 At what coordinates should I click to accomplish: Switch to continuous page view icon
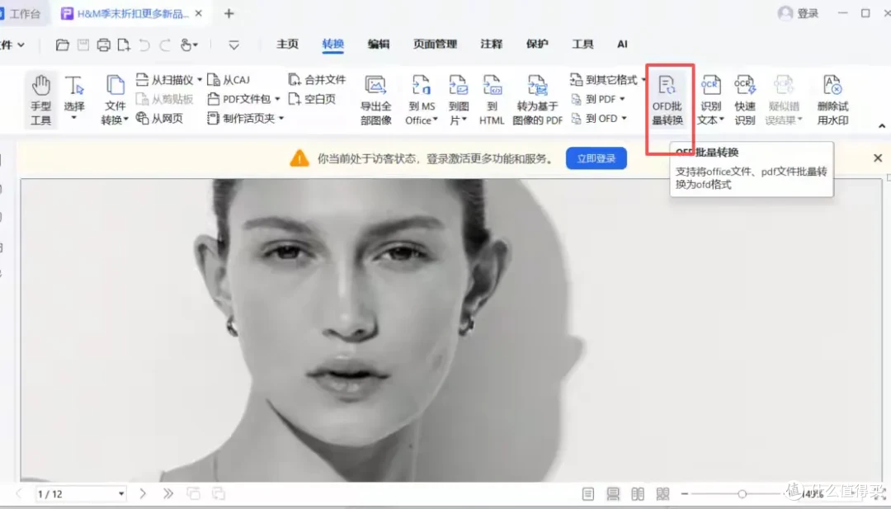[x=613, y=493]
